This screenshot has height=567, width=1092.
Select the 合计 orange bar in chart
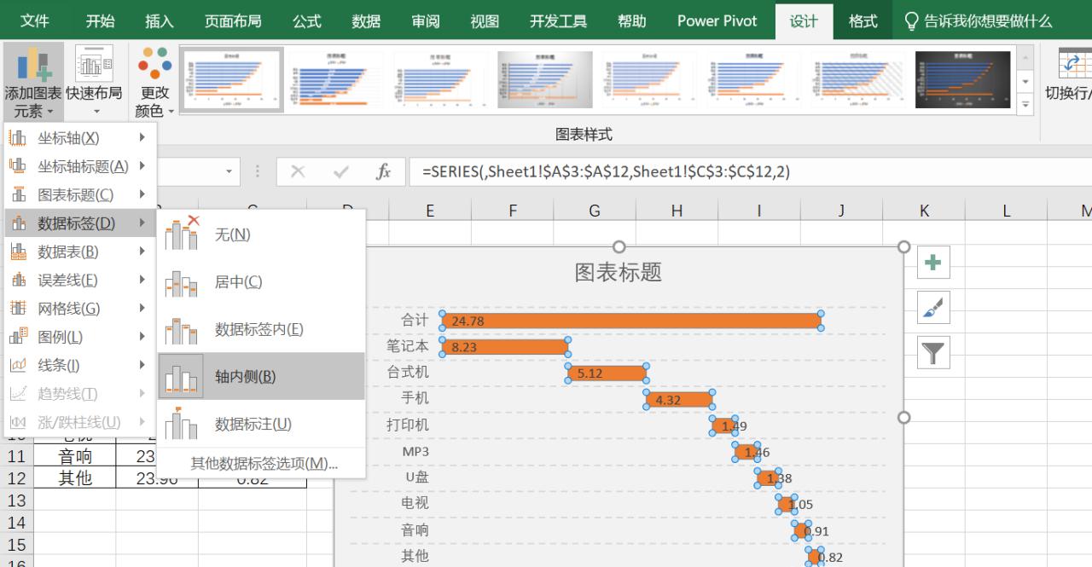(631, 321)
